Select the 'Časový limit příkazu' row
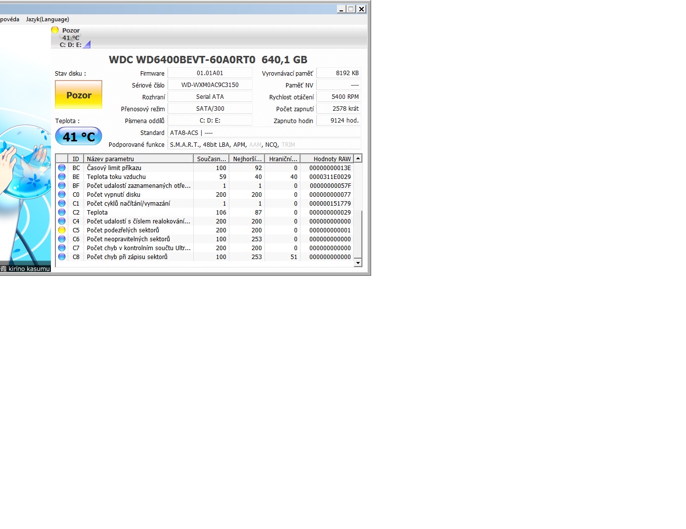This screenshot has height=529, width=686. pyautogui.click(x=205, y=168)
